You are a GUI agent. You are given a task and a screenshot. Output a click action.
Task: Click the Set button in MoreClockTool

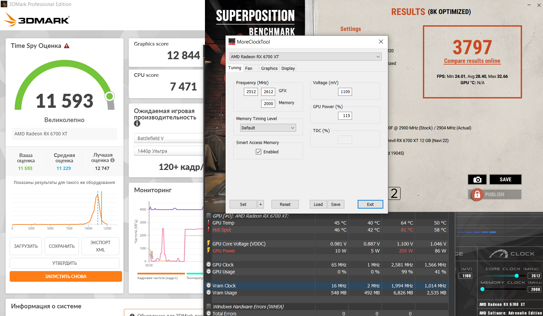243,204
